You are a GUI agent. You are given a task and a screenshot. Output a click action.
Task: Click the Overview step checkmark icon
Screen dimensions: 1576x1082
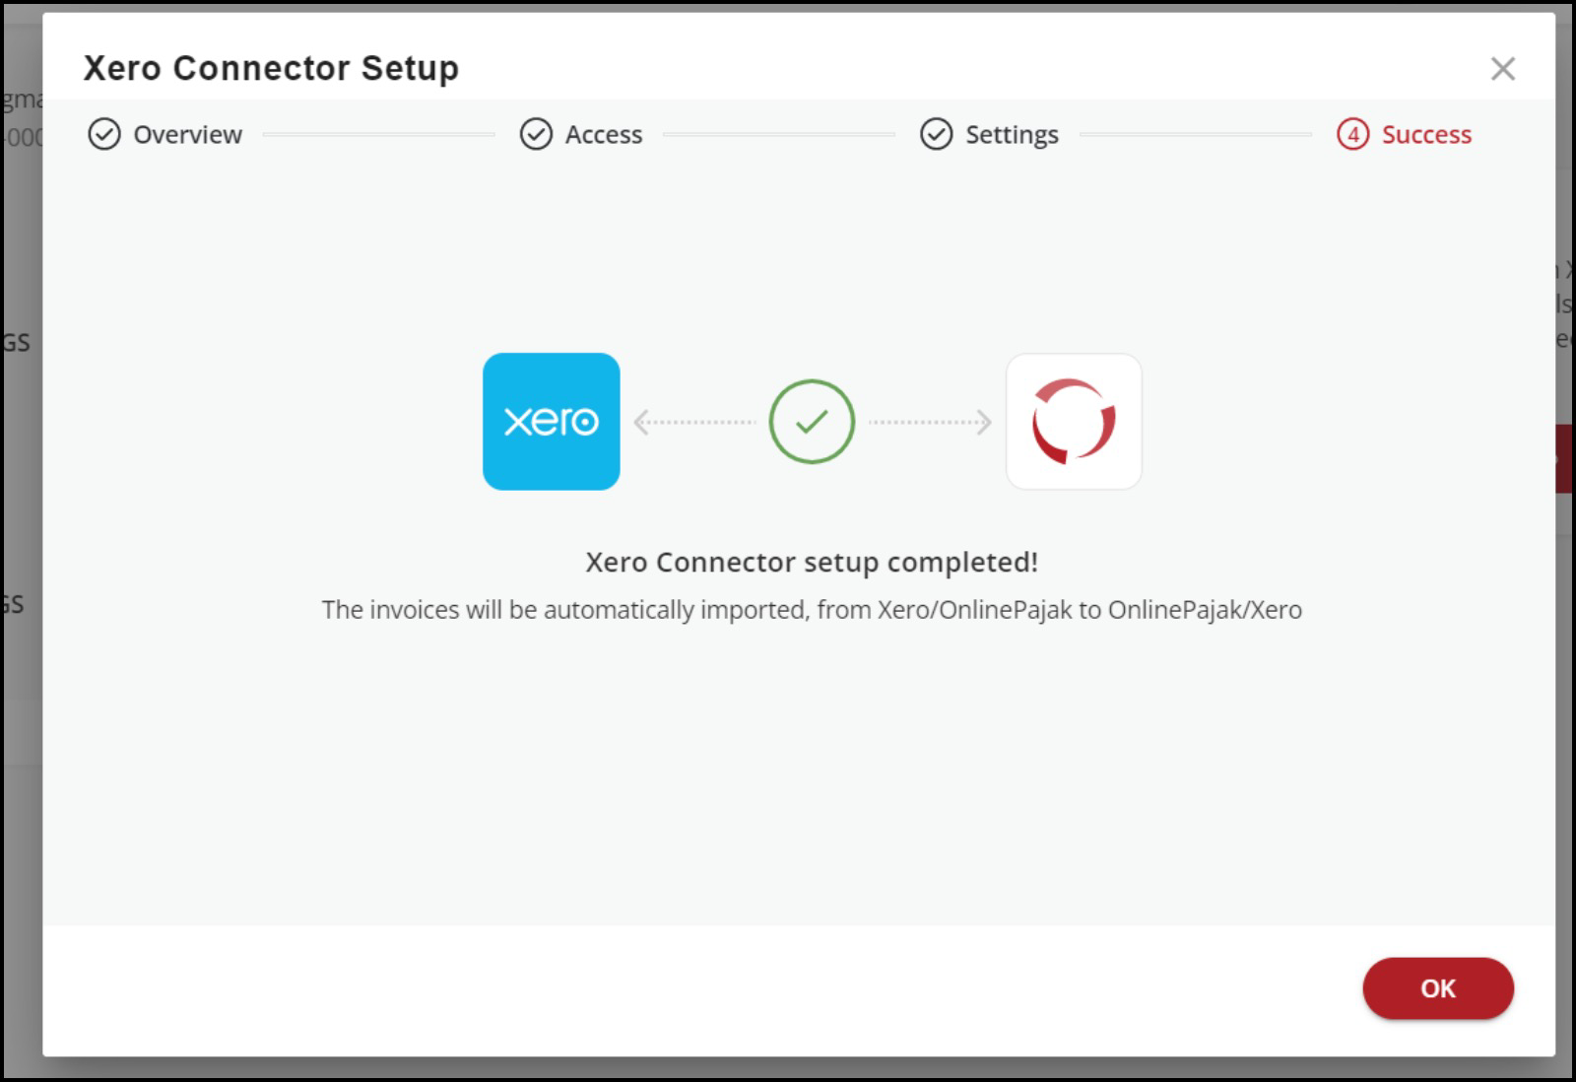pyautogui.click(x=104, y=134)
